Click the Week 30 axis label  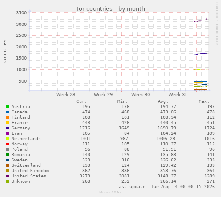pyautogui.click(x=141, y=95)
